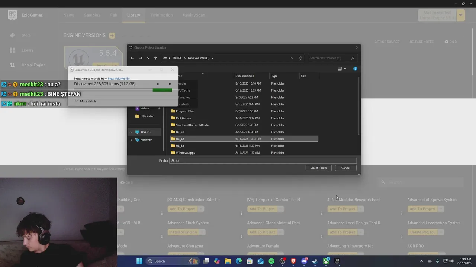Click New Volume (E:) in the address breadcrumb
The image size is (476, 267).
[x=199, y=58]
